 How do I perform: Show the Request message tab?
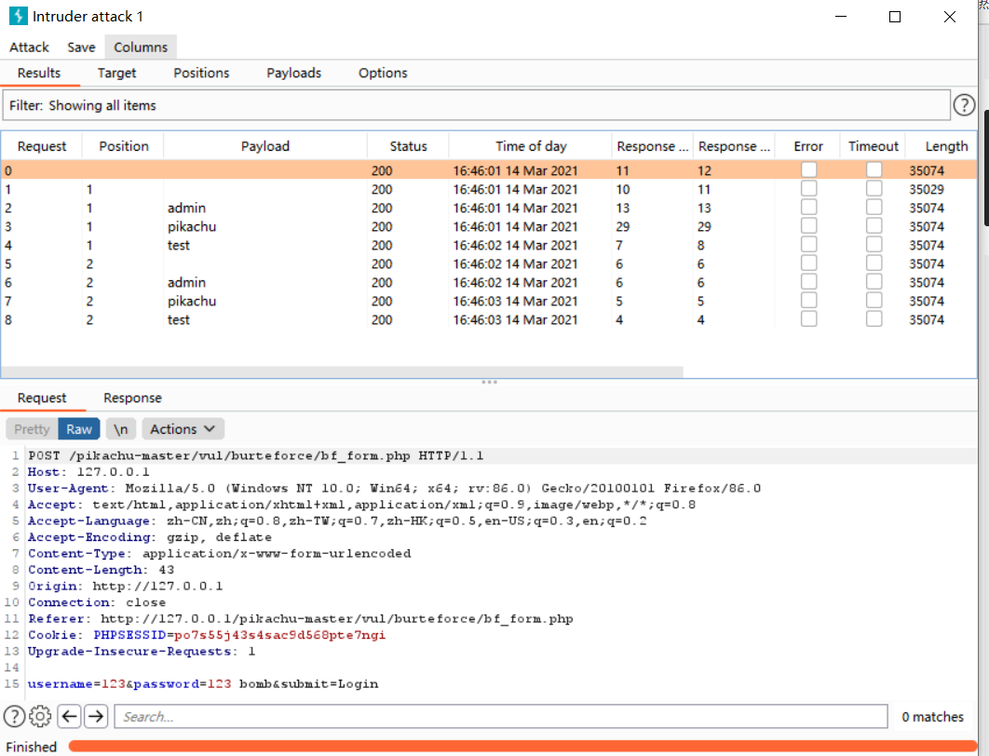pyautogui.click(x=42, y=398)
